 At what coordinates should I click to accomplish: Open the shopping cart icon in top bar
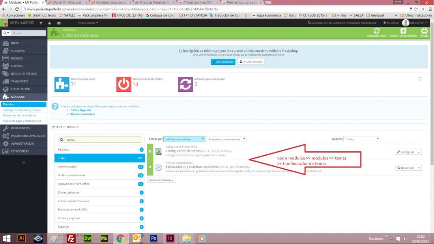click(x=41, y=23)
